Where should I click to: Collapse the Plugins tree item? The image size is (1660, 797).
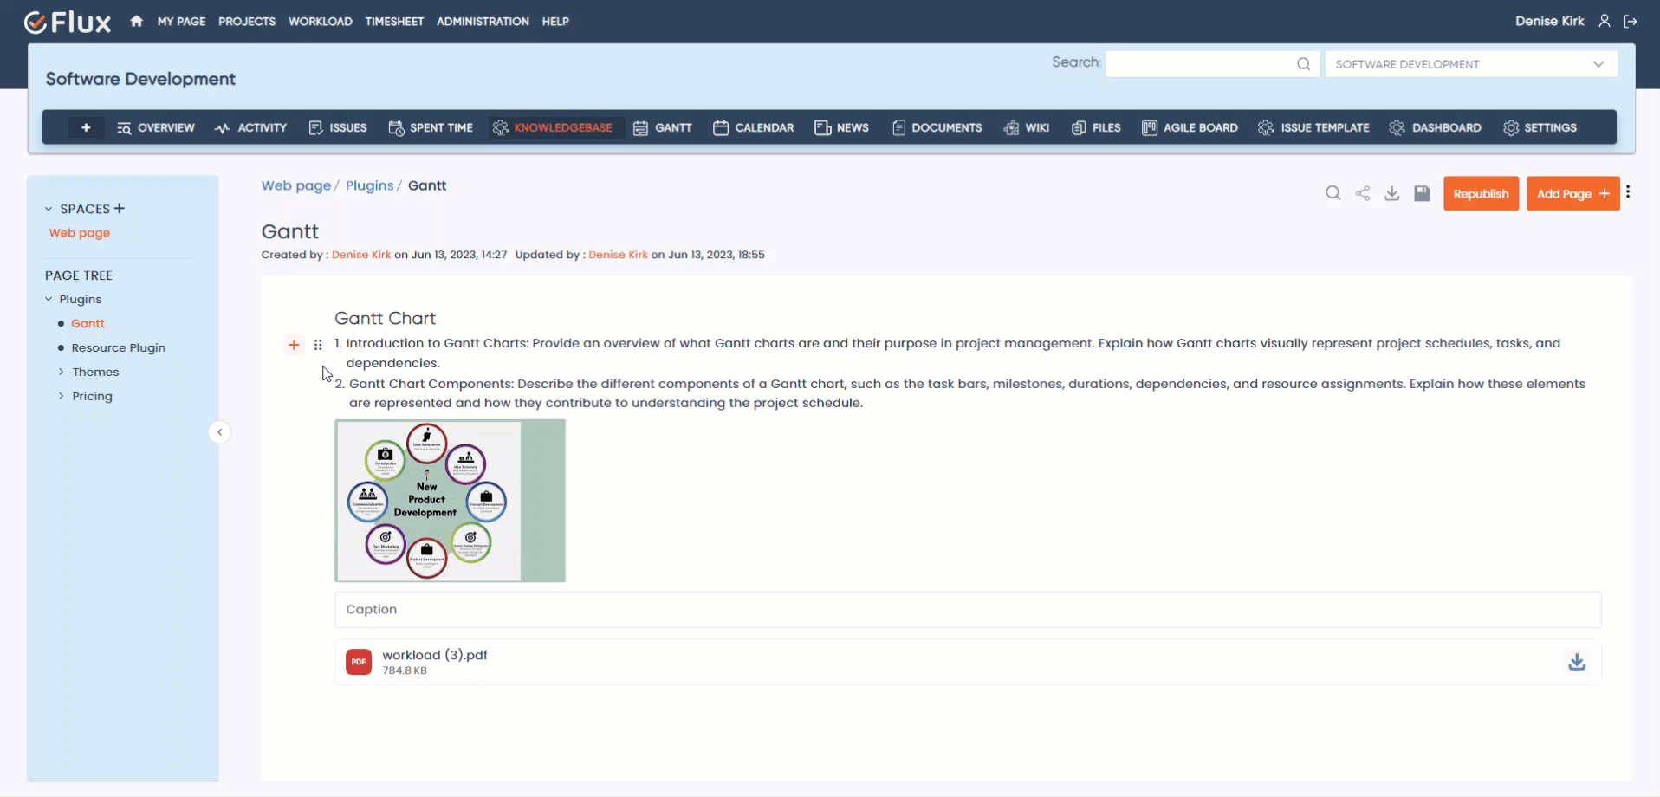point(48,298)
